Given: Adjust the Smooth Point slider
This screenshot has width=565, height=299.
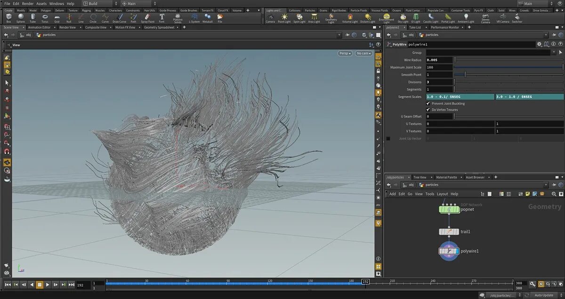Looking at the screenshot, I should pos(465,75).
